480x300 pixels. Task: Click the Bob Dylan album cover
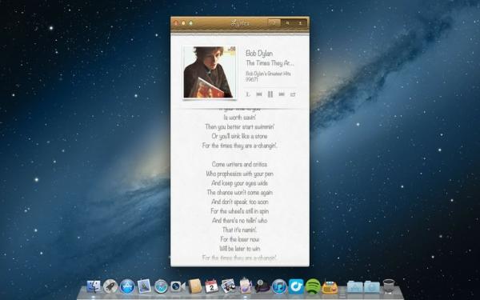pyautogui.click(x=210, y=72)
